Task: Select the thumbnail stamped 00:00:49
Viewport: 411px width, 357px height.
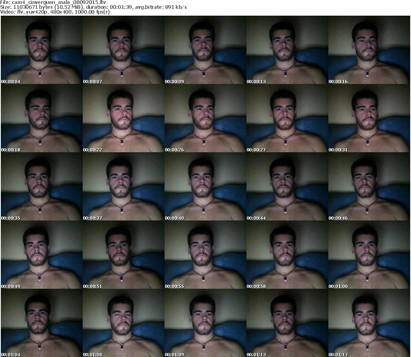Action: pyautogui.click(x=42, y=255)
